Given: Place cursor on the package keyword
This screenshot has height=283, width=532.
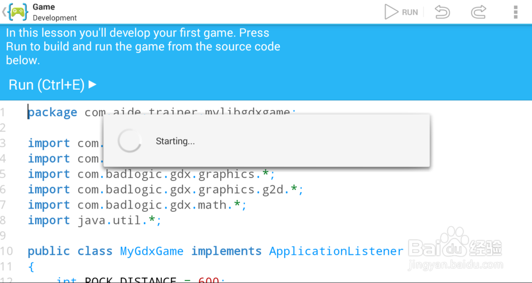Looking at the screenshot, I should click(x=52, y=113).
